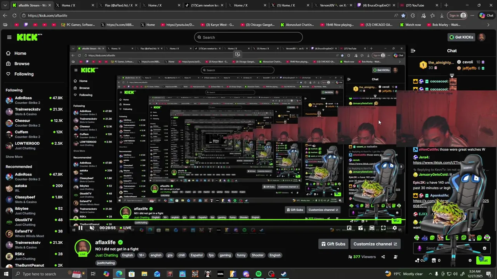
Task: Show hidden system tray icons
Action: pyautogui.click(x=430, y=274)
